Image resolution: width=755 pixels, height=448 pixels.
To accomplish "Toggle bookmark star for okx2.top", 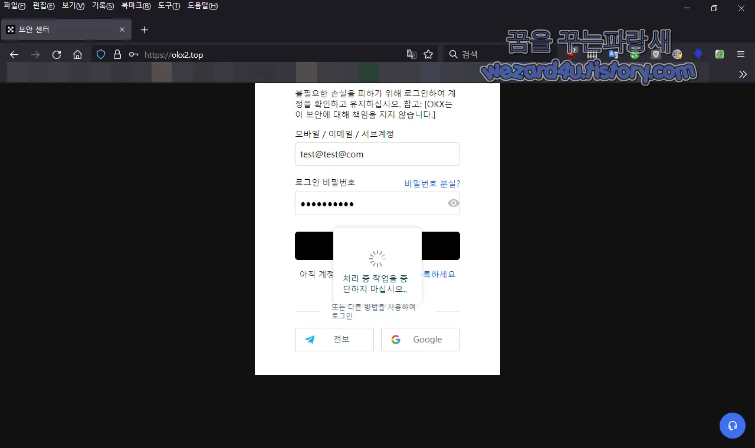I will point(429,54).
